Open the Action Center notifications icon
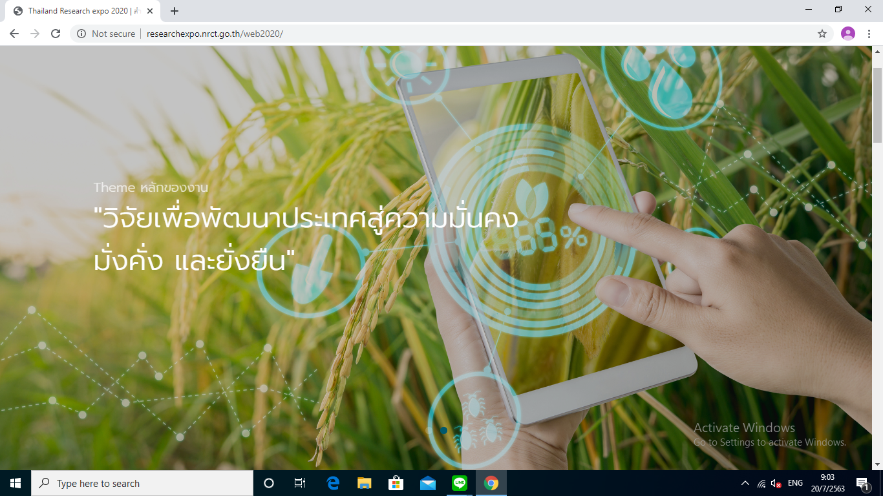Image resolution: width=883 pixels, height=496 pixels. [864, 483]
